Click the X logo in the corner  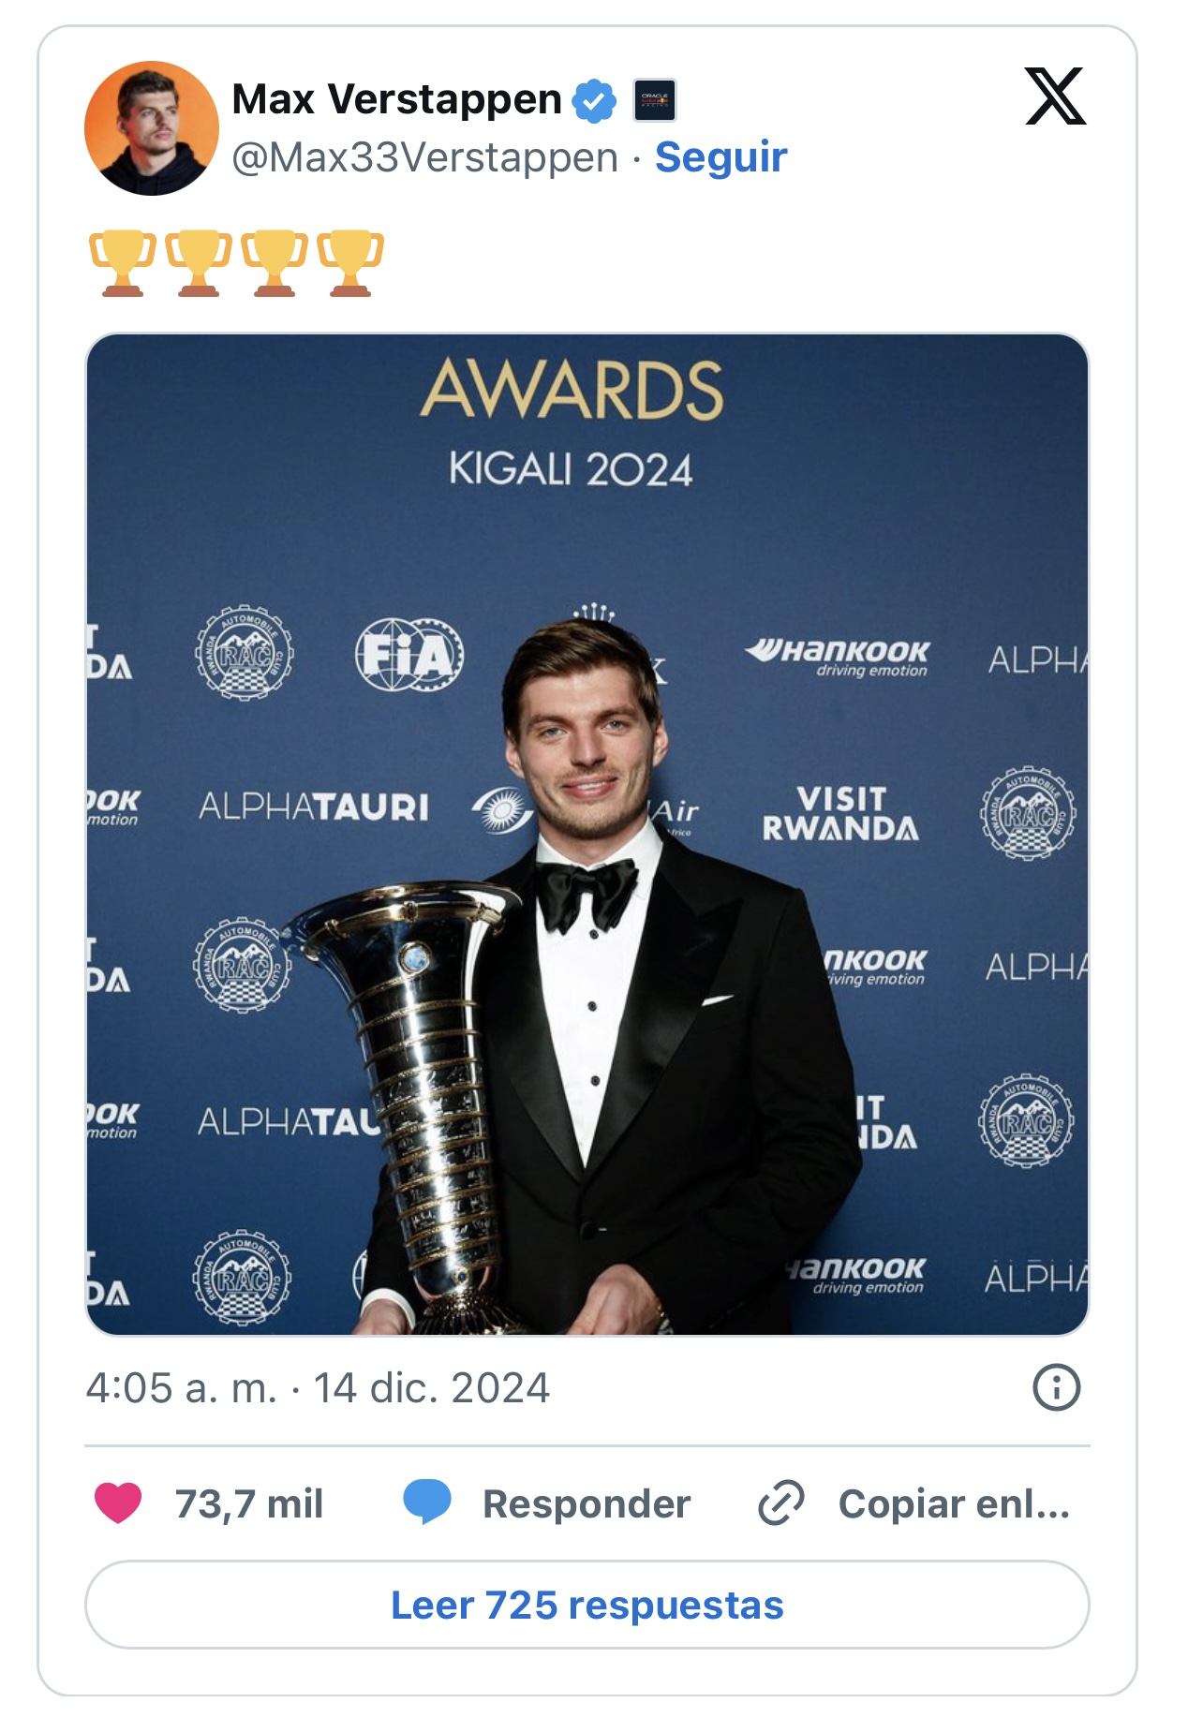[1055, 96]
